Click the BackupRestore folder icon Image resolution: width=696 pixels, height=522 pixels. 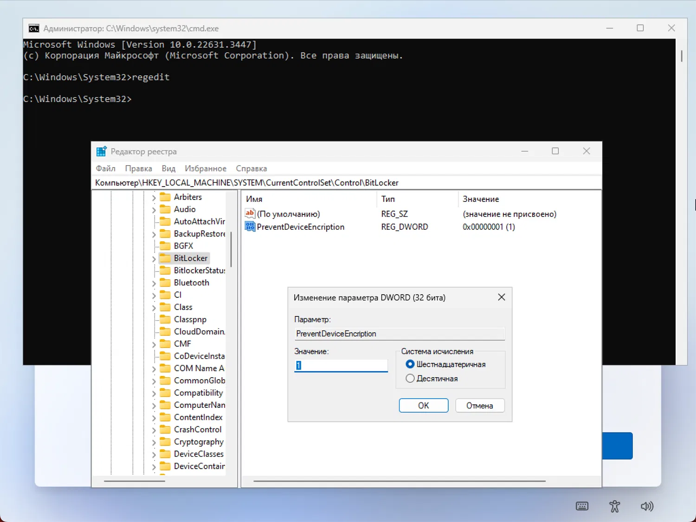tap(165, 233)
